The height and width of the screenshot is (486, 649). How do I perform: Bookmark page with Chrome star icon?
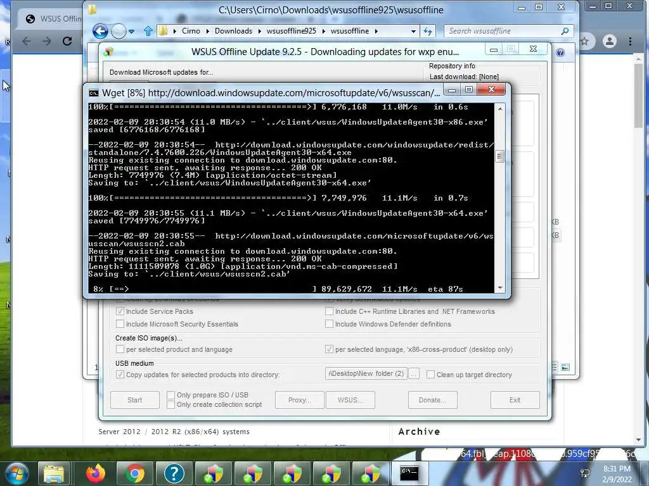click(584, 41)
